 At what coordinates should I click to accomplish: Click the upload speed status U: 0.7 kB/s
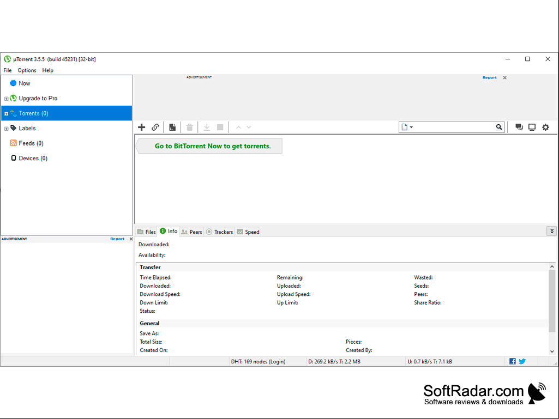[x=430, y=362]
